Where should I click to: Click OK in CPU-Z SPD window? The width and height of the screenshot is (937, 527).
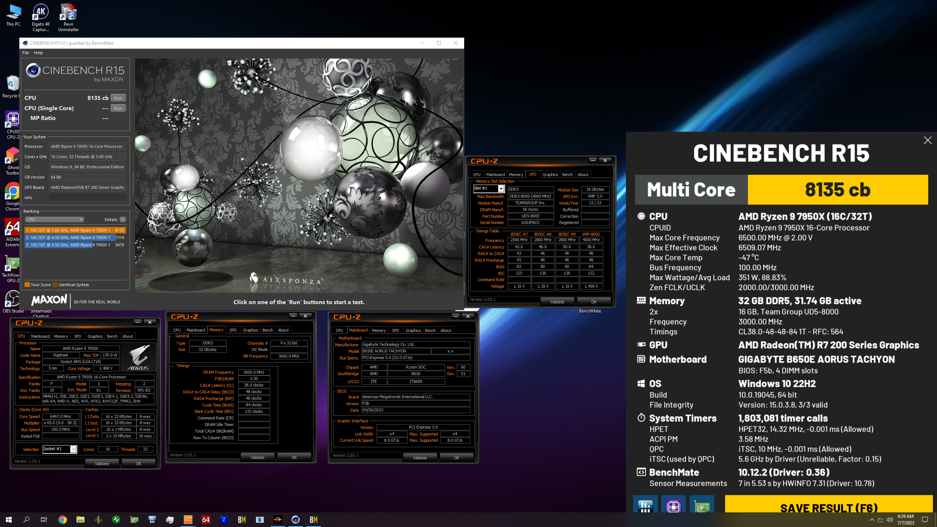[x=594, y=302]
